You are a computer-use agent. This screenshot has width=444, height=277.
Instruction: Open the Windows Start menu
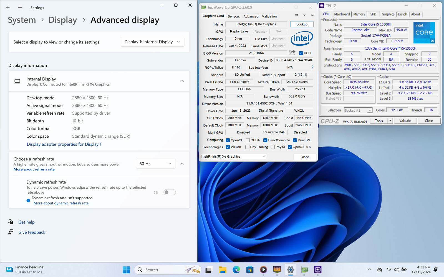(x=126, y=270)
